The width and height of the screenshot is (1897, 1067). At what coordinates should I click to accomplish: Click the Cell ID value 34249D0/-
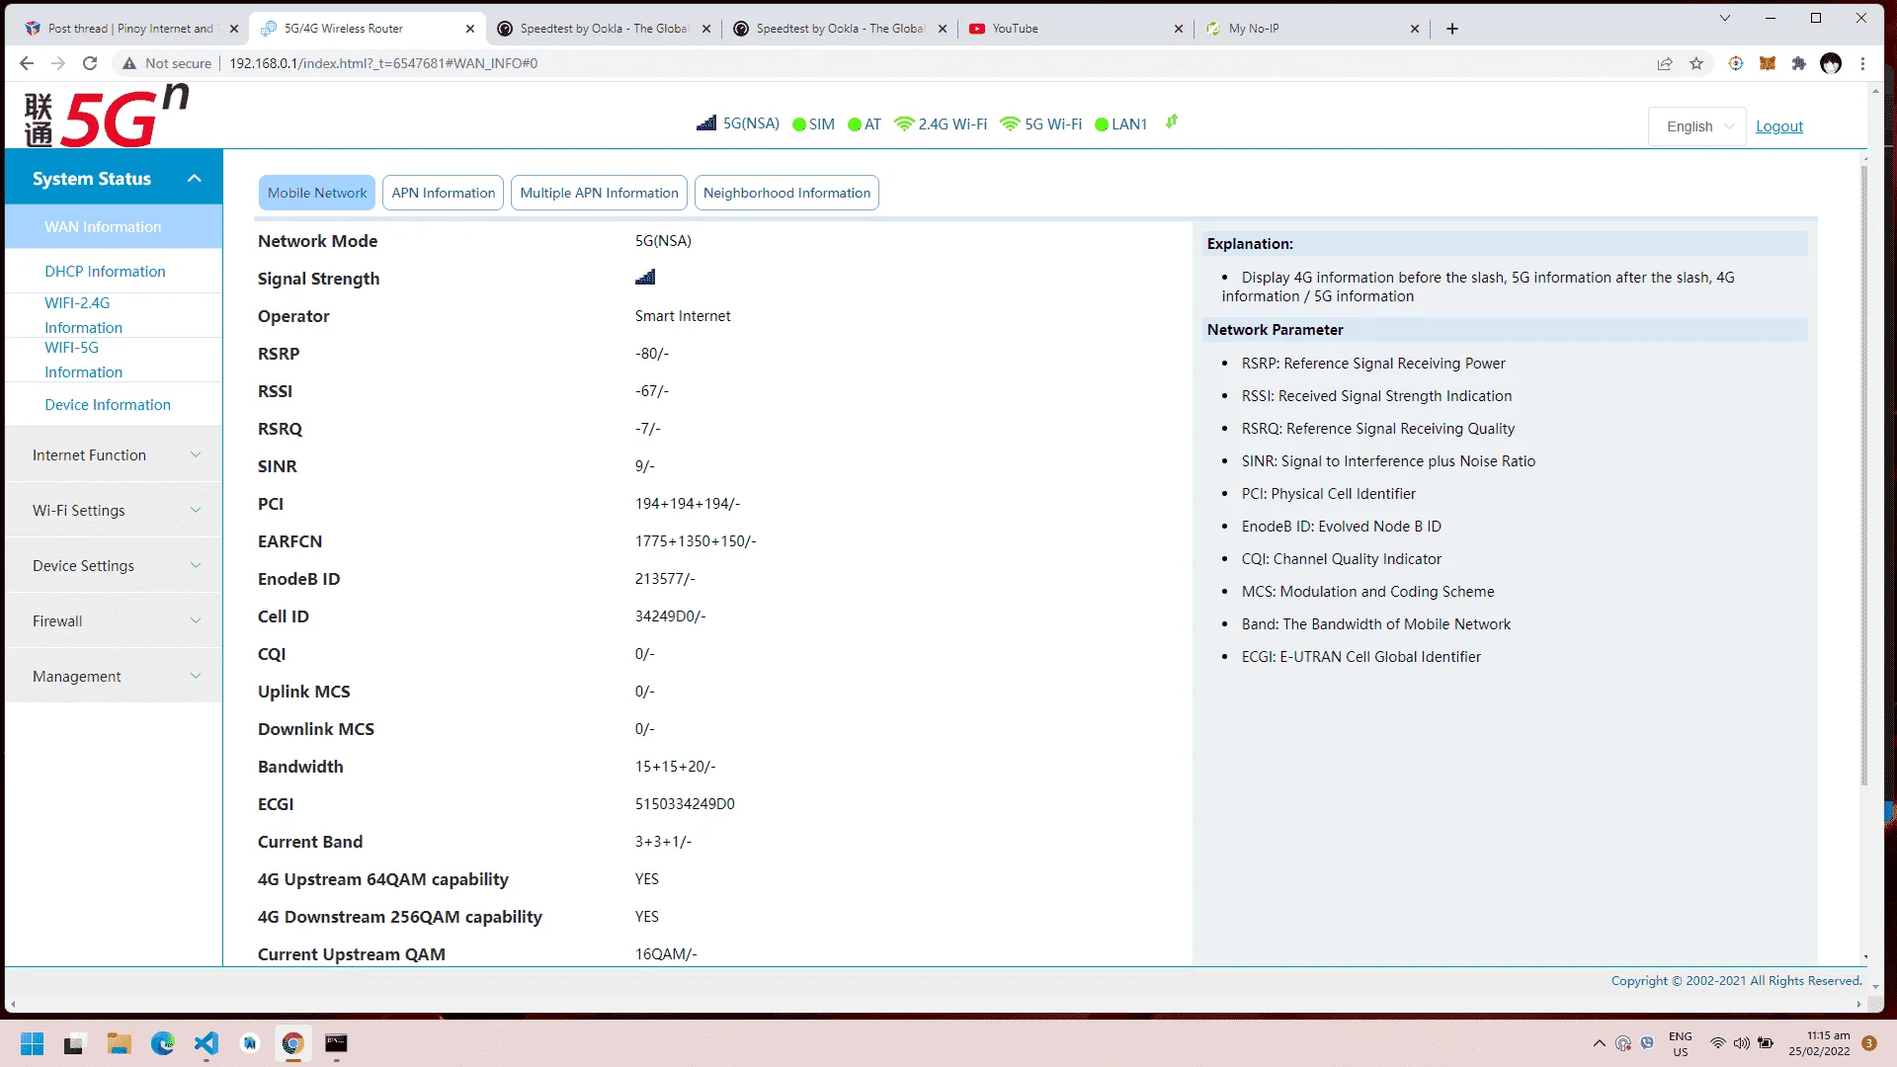tap(671, 616)
